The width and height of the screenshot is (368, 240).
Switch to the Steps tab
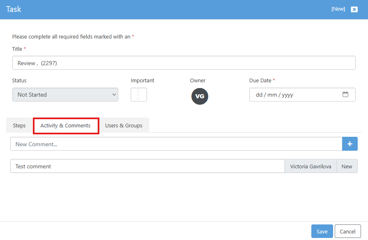pos(19,126)
